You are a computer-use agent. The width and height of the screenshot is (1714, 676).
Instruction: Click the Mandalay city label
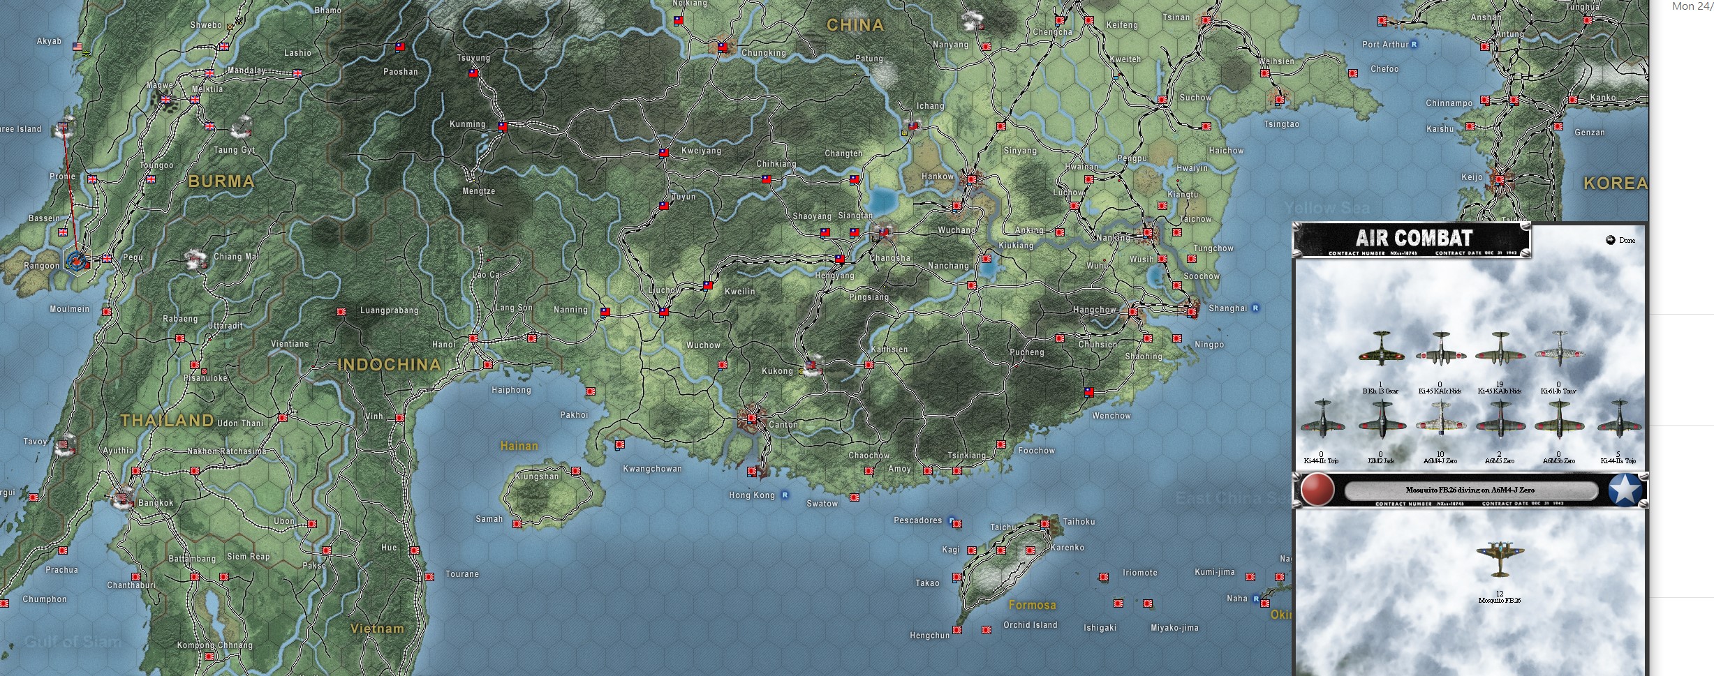[246, 70]
